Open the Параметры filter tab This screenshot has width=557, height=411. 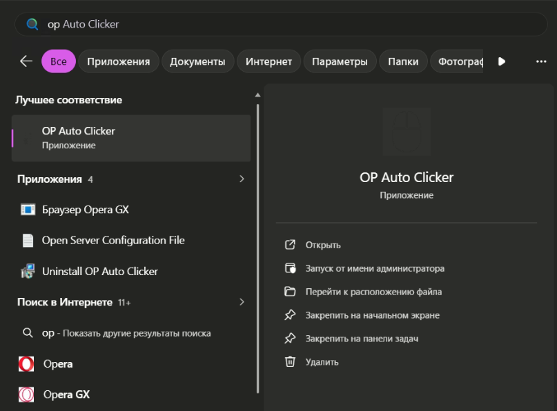point(340,61)
